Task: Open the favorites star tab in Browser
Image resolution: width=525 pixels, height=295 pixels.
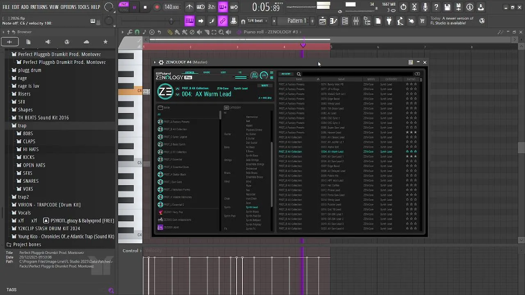Action: [105, 41]
